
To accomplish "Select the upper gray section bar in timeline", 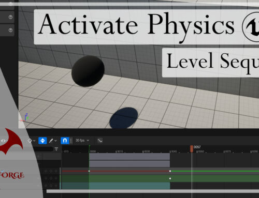I will tap(129, 157).
